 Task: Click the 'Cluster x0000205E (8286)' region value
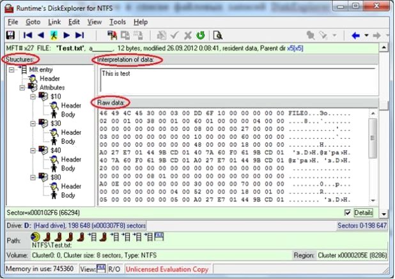coord(352,255)
